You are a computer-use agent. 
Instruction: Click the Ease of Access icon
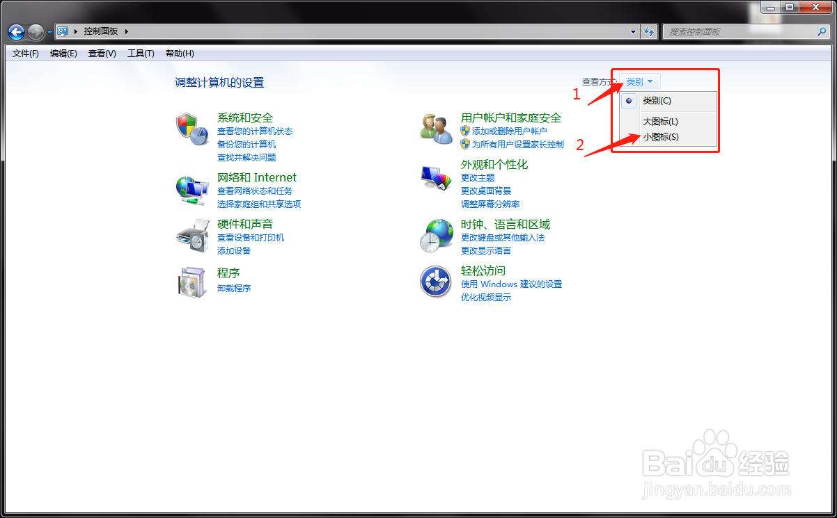tap(437, 282)
